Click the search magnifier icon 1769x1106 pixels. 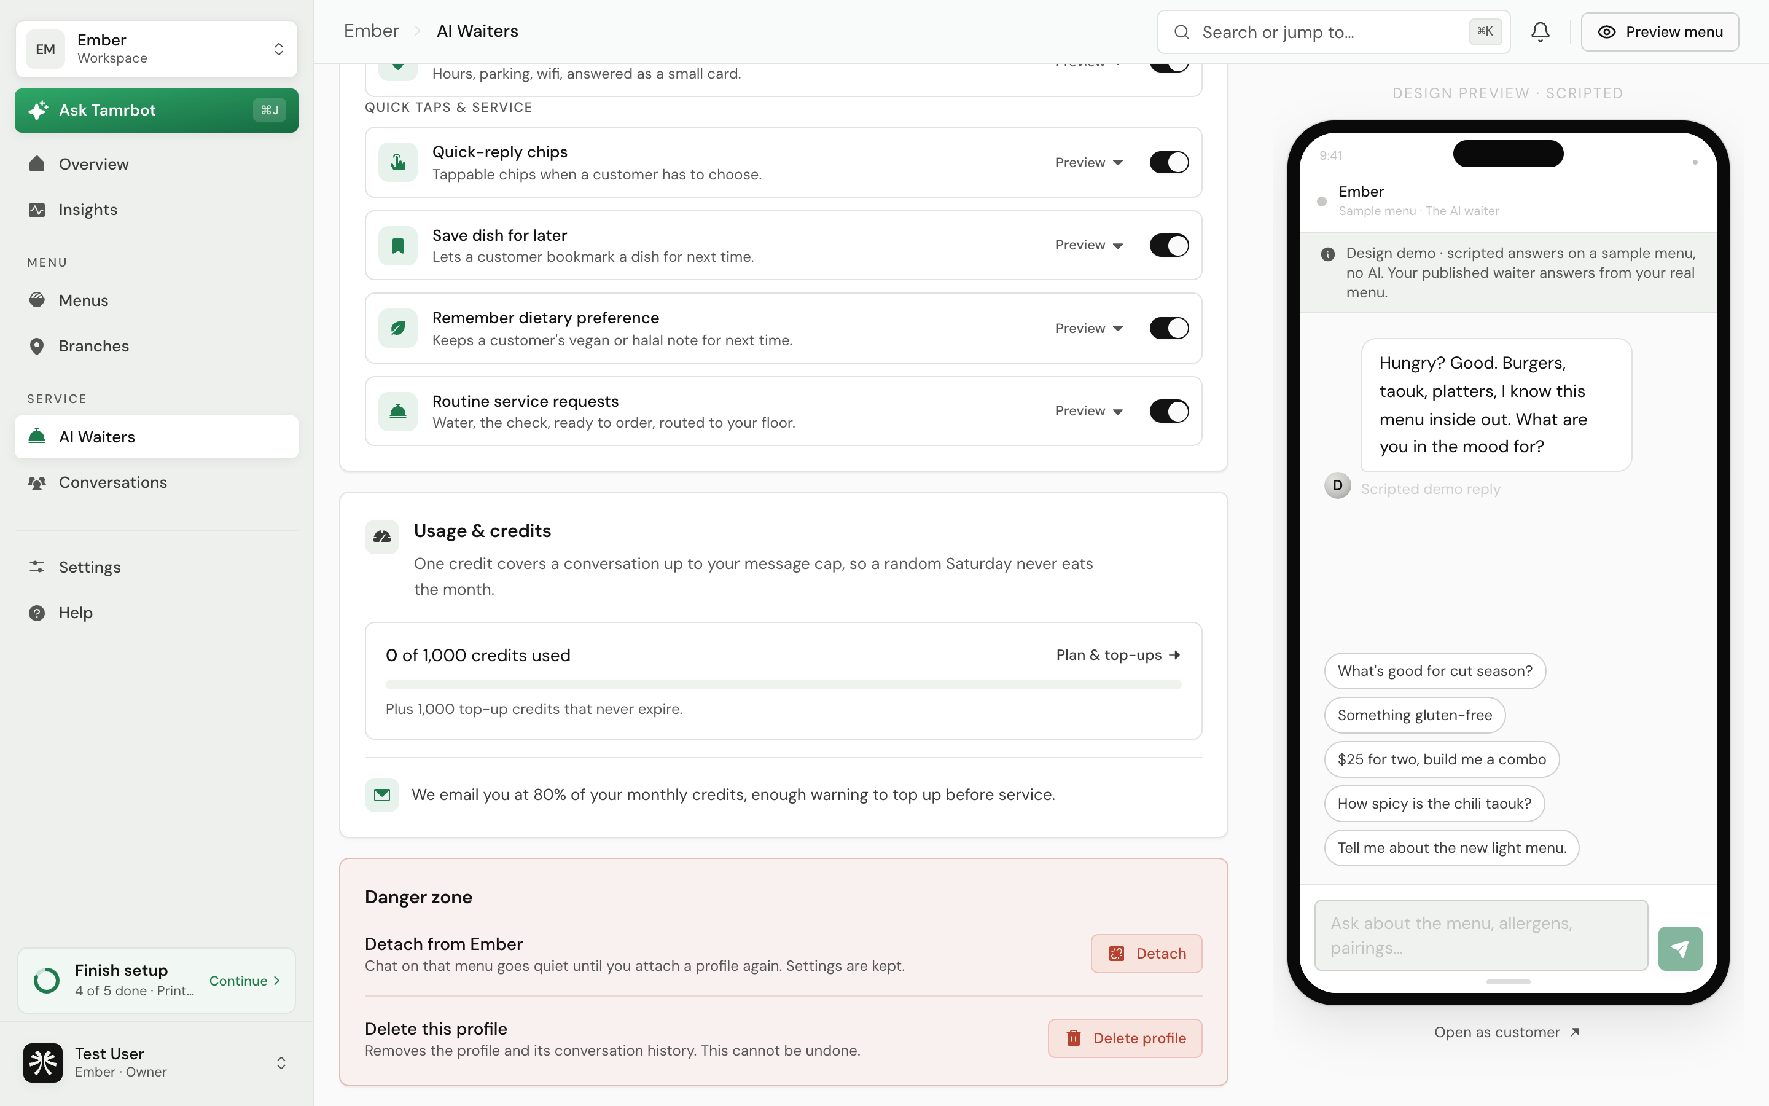pos(1181,32)
